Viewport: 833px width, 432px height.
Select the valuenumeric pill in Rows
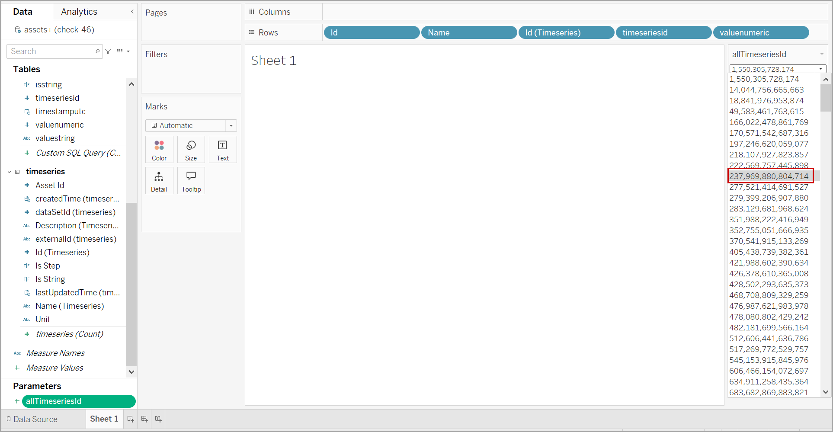761,32
